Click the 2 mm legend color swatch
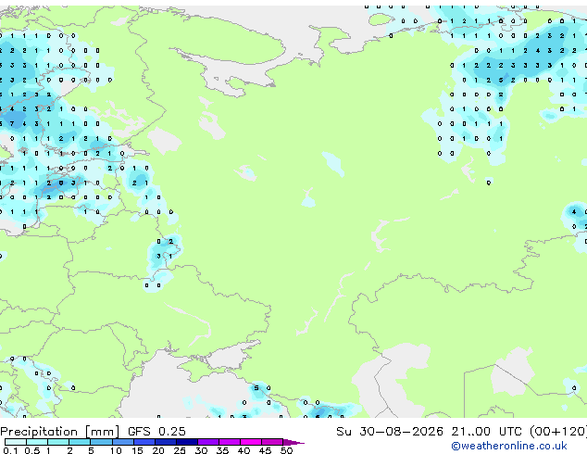 point(80,442)
